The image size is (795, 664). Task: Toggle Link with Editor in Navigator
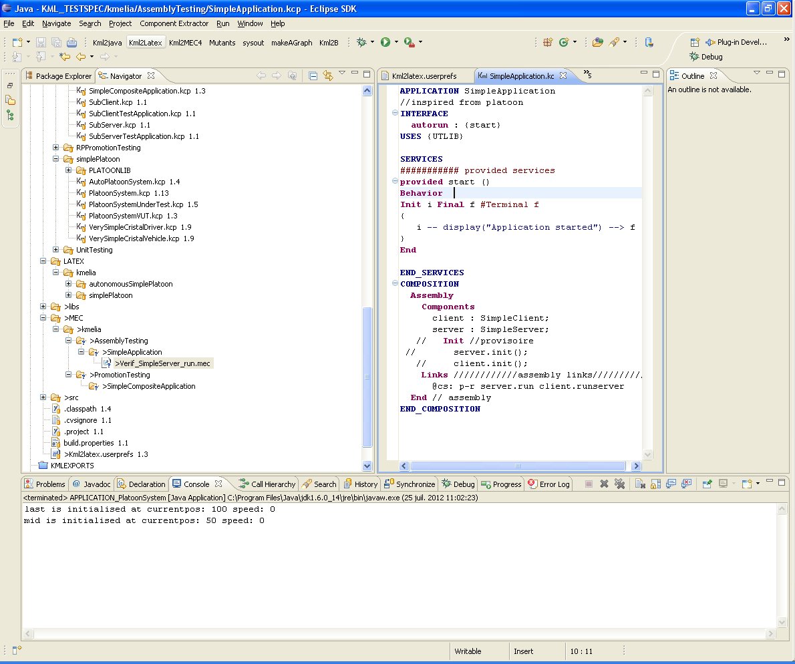pos(327,75)
